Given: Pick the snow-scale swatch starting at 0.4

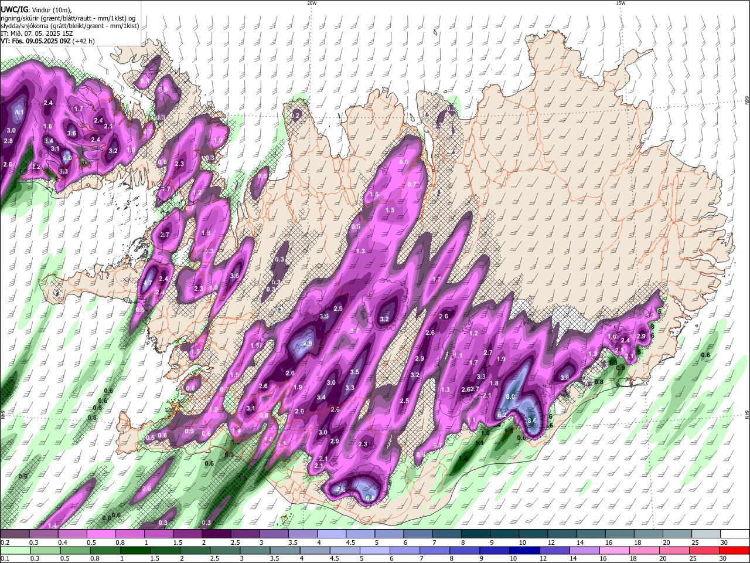Looking at the screenshot, I should tap(72, 534).
